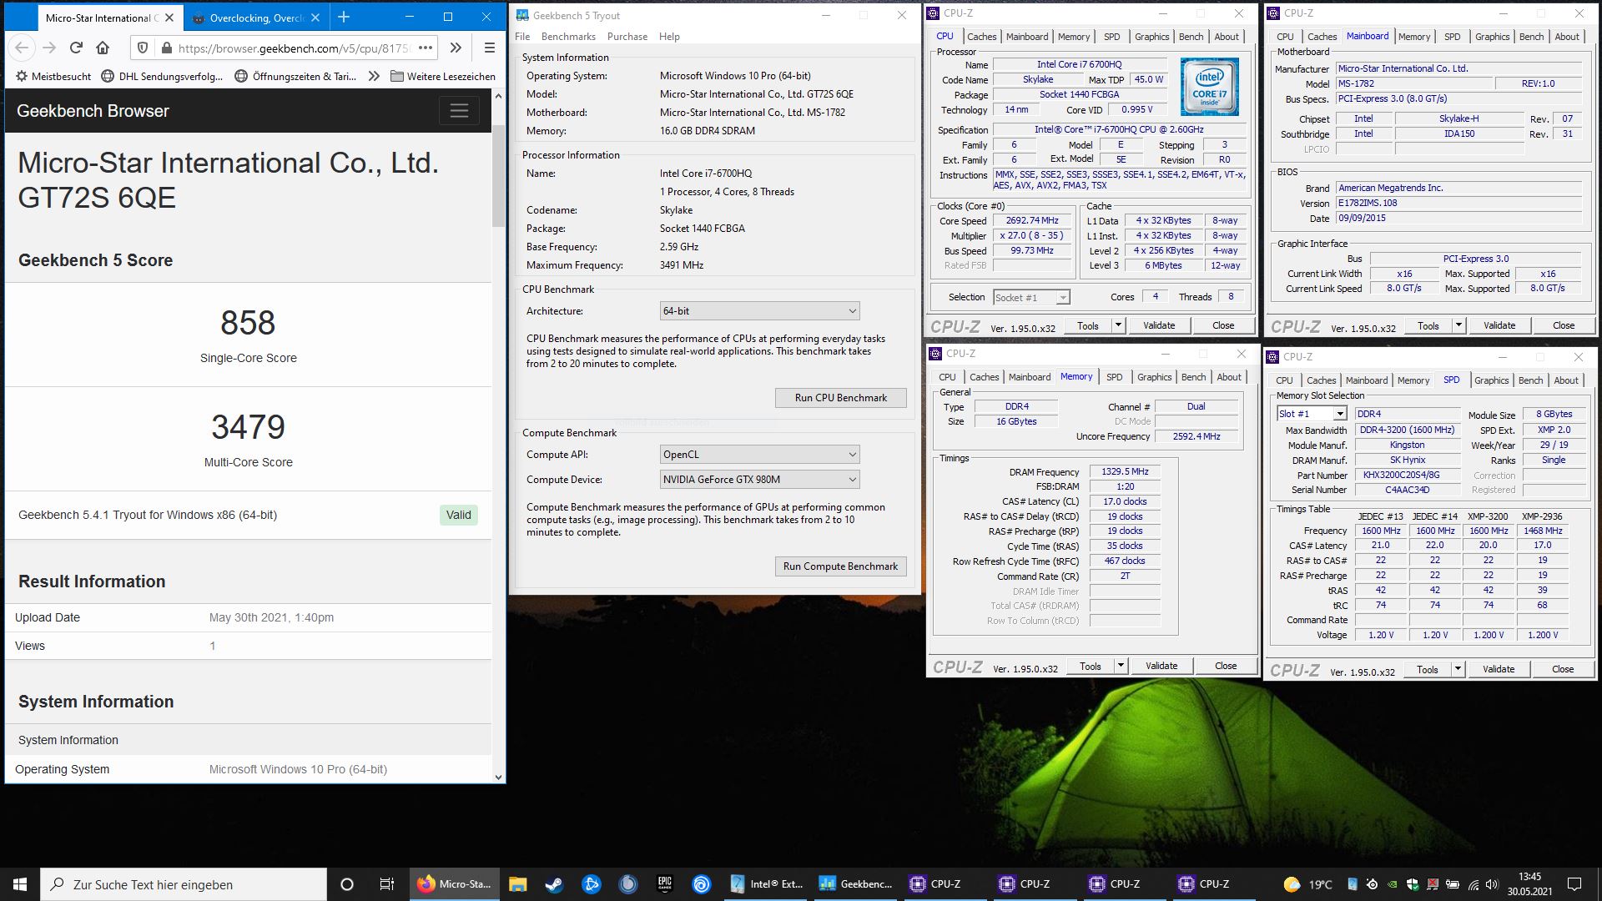Open network status tray icon
Screen dimensions: 1602x901
[x=1474, y=884]
